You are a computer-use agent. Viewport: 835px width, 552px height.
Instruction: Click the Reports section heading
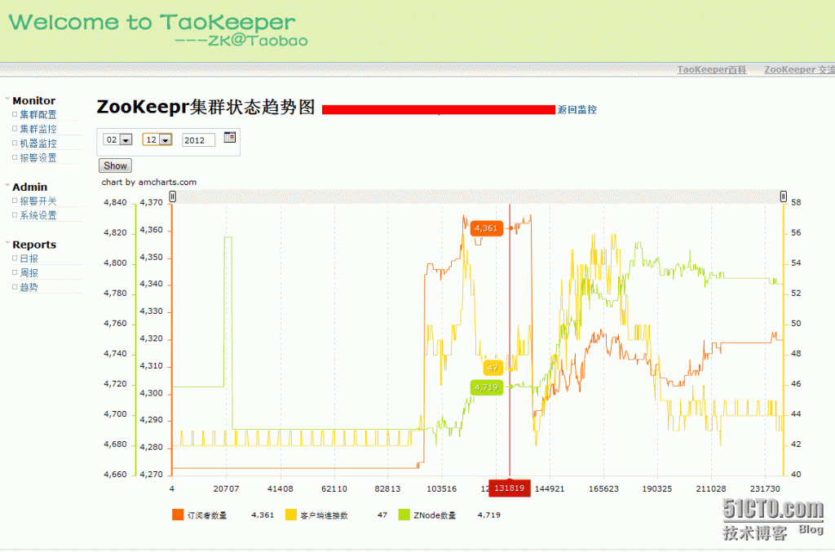click(34, 245)
